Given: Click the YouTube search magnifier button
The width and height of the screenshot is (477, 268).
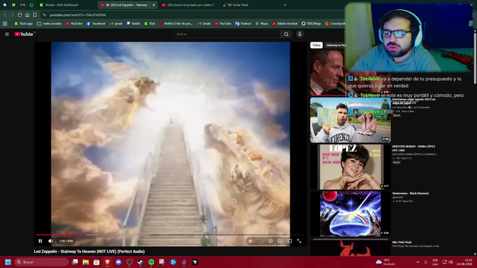Looking at the screenshot, I should [286, 34].
